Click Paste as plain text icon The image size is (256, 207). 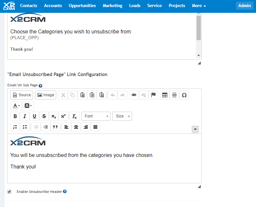[92, 95]
